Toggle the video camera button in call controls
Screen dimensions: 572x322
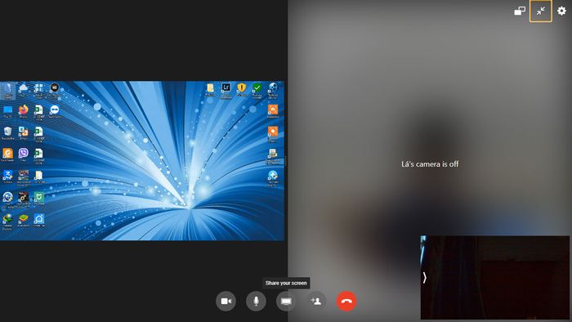pos(226,302)
